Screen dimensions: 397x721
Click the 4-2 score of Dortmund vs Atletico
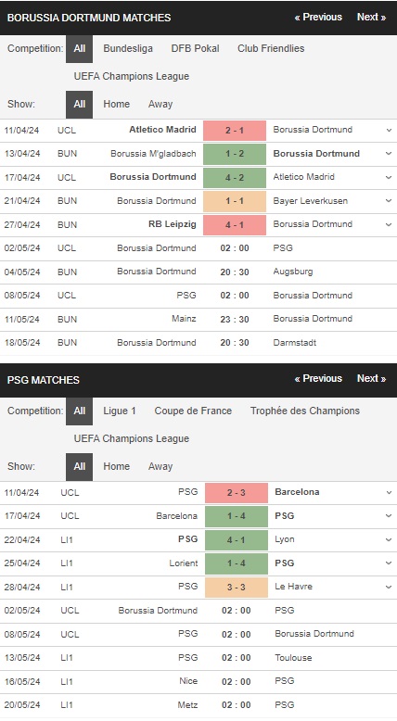point(235,177)
